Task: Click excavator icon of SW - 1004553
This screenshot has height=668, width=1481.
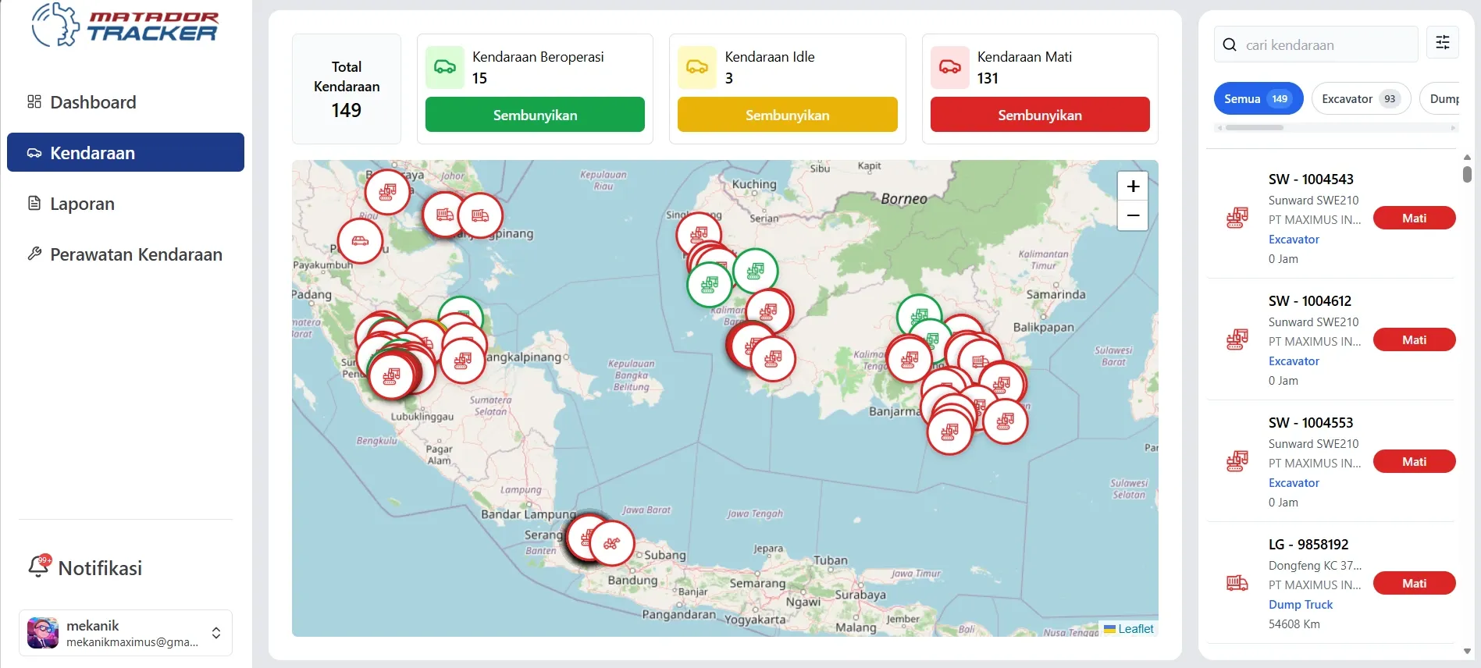Action: tap(1237, 461)
